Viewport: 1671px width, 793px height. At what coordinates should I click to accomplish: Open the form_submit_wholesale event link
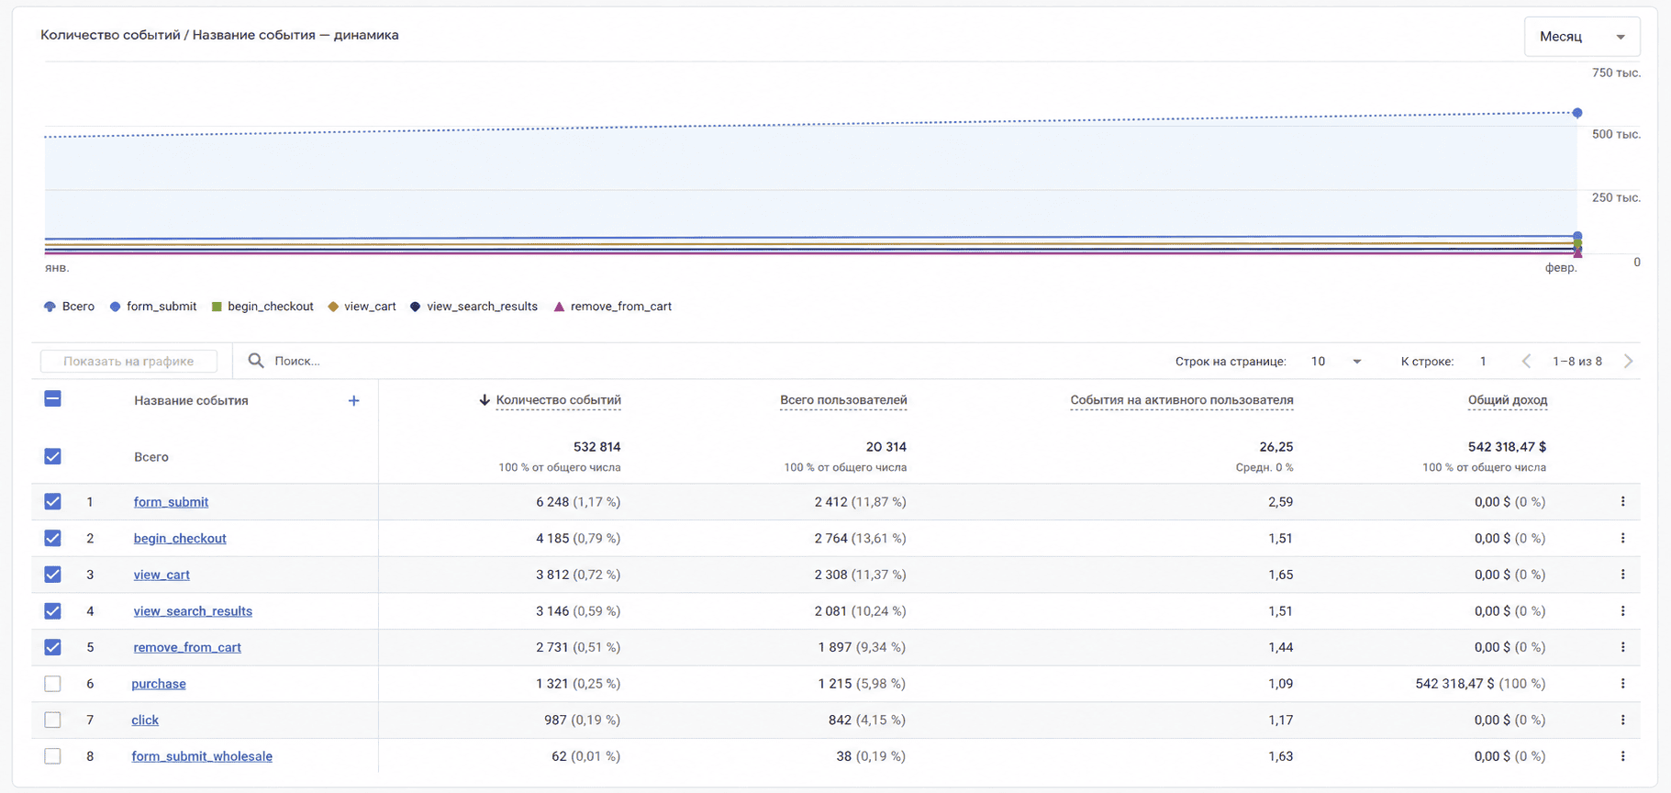202,756
